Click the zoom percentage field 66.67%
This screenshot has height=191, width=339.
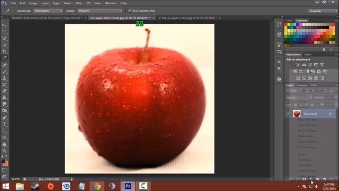pyautogui.click(x=15, y=179)
